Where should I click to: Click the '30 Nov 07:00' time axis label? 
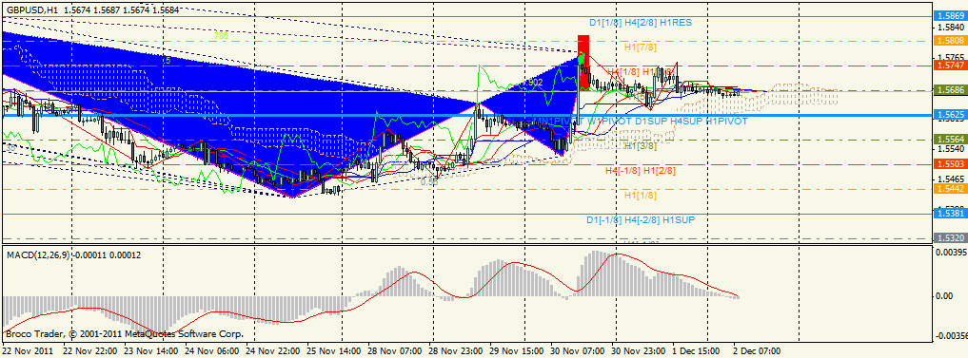[x=579, y=350]
